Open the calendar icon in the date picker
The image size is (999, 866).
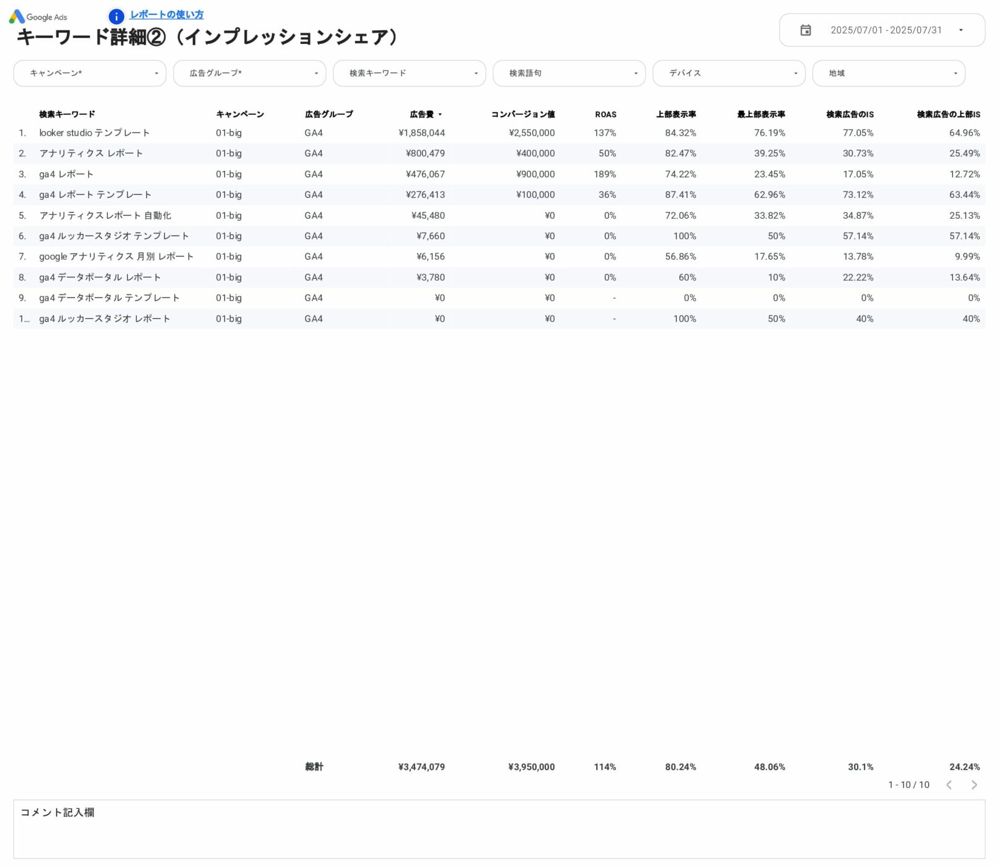[806, 29]
